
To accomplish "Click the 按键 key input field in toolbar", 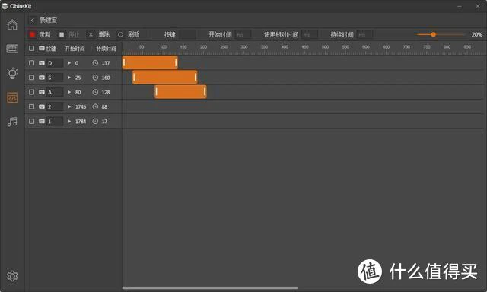I will point(188,34).
